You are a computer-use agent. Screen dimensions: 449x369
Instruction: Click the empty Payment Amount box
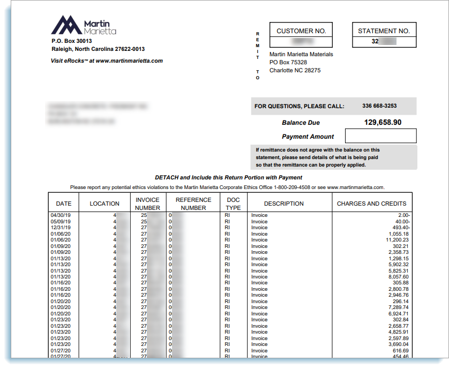pos(380,136)
